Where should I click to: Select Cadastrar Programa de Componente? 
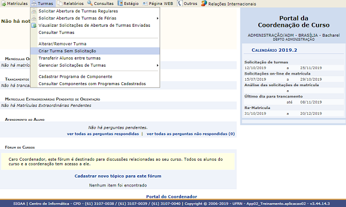[x=75, y=77]
